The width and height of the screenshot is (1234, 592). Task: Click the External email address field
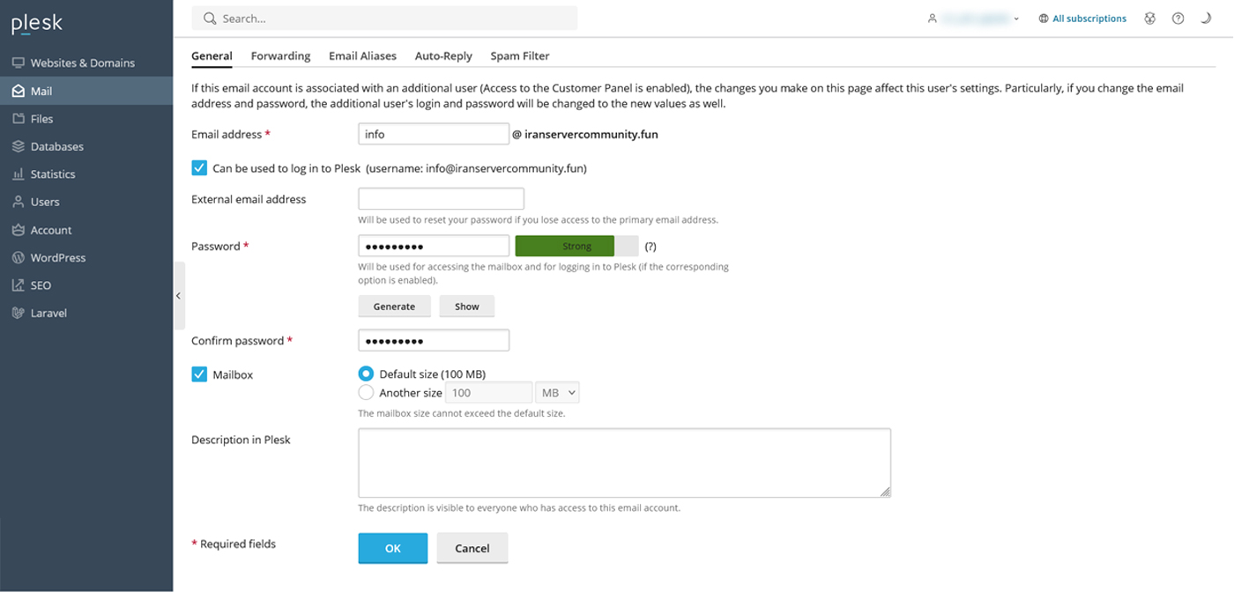[441, 199]
